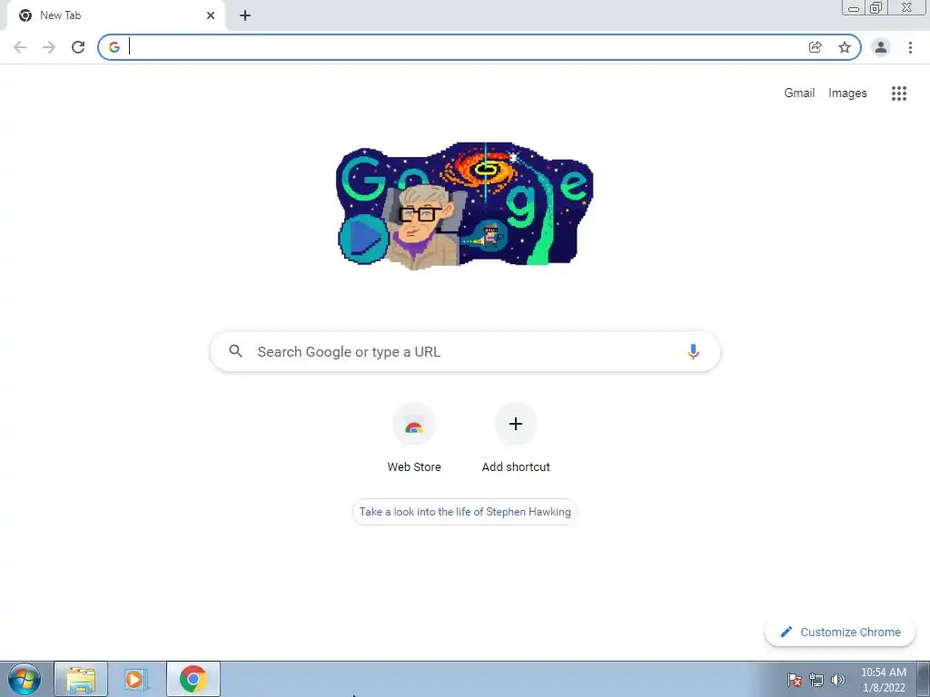Open the Gmail link
Screen dimensions: 930x697
pos(799,93)
